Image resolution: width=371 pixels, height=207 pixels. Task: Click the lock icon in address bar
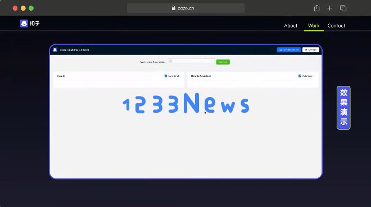click(x=174, y=8)
